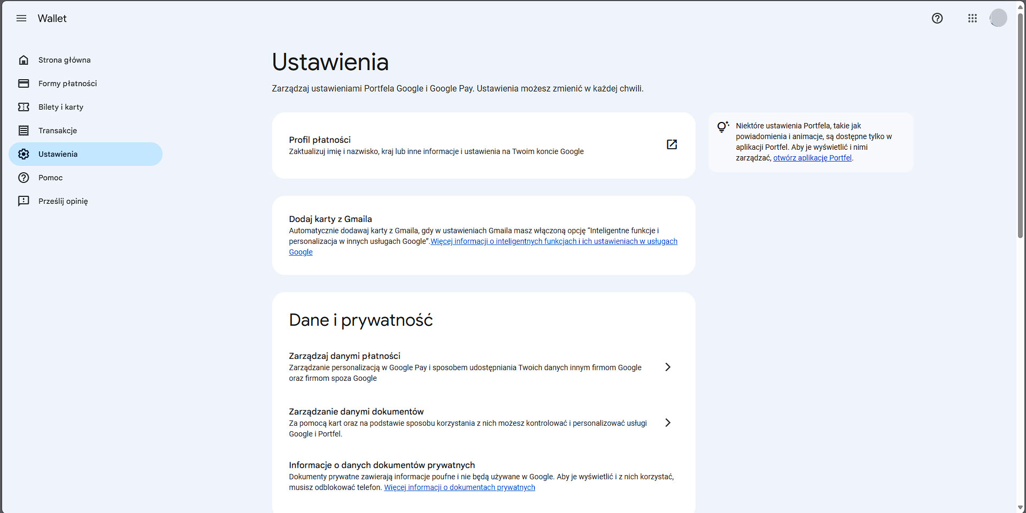Expand Zarządzanie danymi dokumentów chevron
The width and height of the screenshot is (1026, 513).
[668, 423]
